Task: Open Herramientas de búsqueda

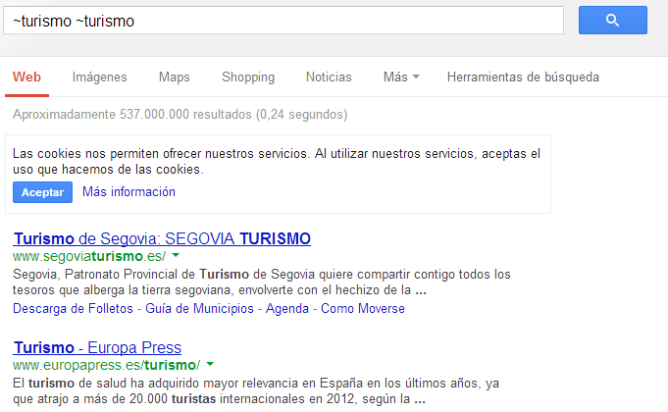Action: [523, 77]
